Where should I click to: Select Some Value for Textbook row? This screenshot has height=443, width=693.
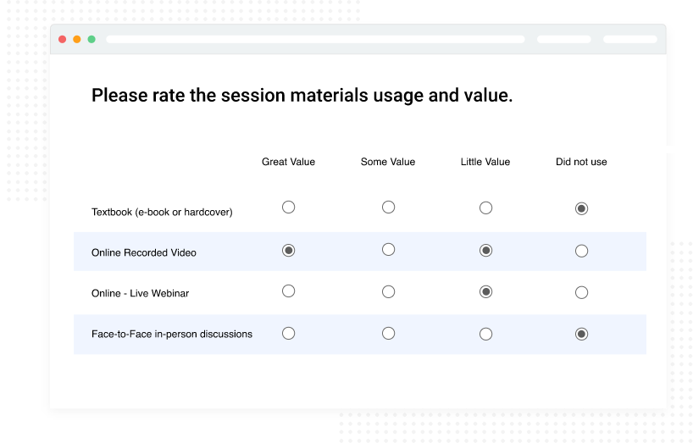click(x=388, y=208)
